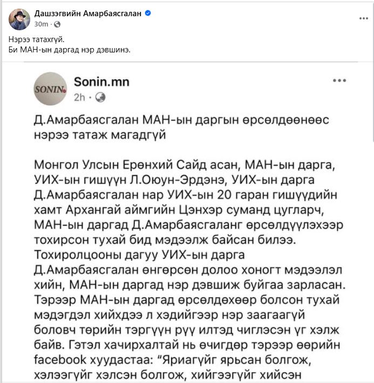The image size is (374, 383).
Task: Open the headline 'Д.Амарбаясгалан МАН-ын даргын өрсөлдөөнөөс'
Action: coord(181,120)
